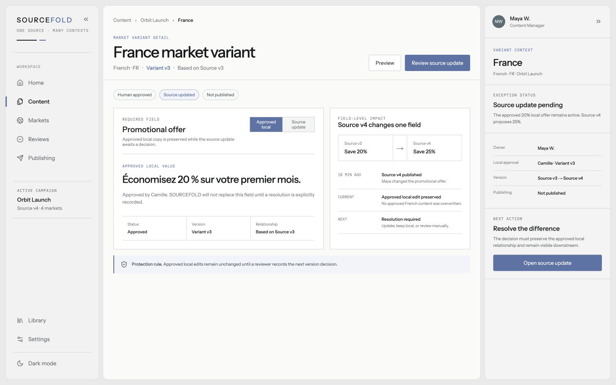This screenshot has height=385, width=616.
Task: Go to Markets section
Action: 52,120
